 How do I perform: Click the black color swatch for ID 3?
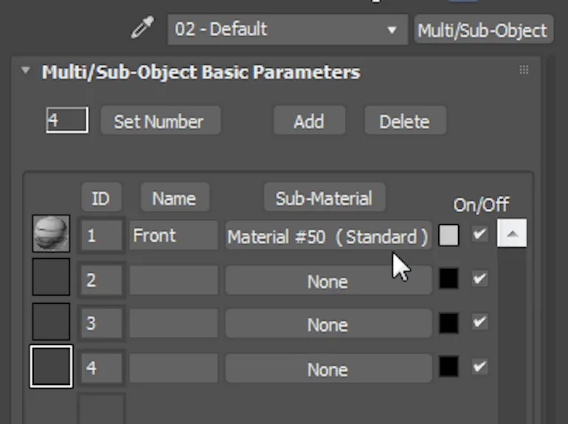(x=448, y=323)
